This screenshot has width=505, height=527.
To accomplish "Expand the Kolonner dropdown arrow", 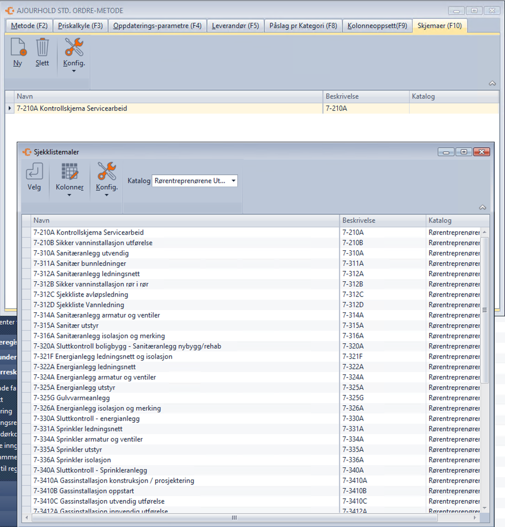I will [69, 195].
